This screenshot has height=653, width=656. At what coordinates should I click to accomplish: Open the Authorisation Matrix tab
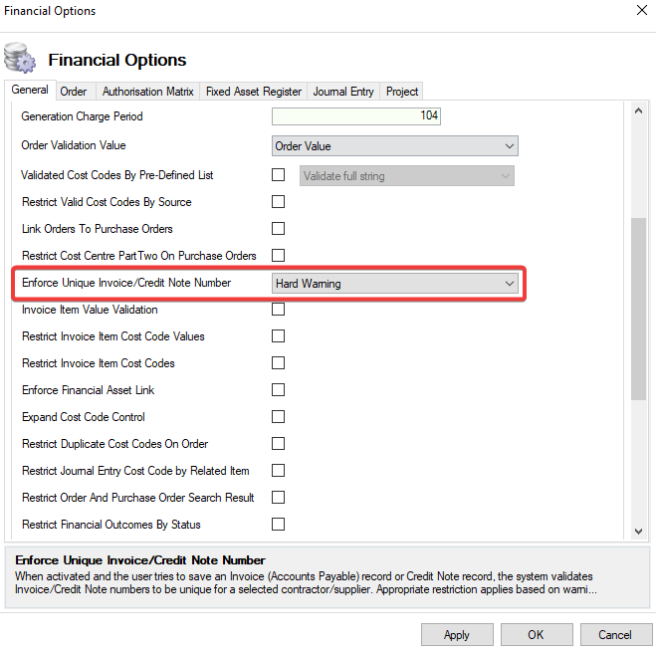click(147, 92)
